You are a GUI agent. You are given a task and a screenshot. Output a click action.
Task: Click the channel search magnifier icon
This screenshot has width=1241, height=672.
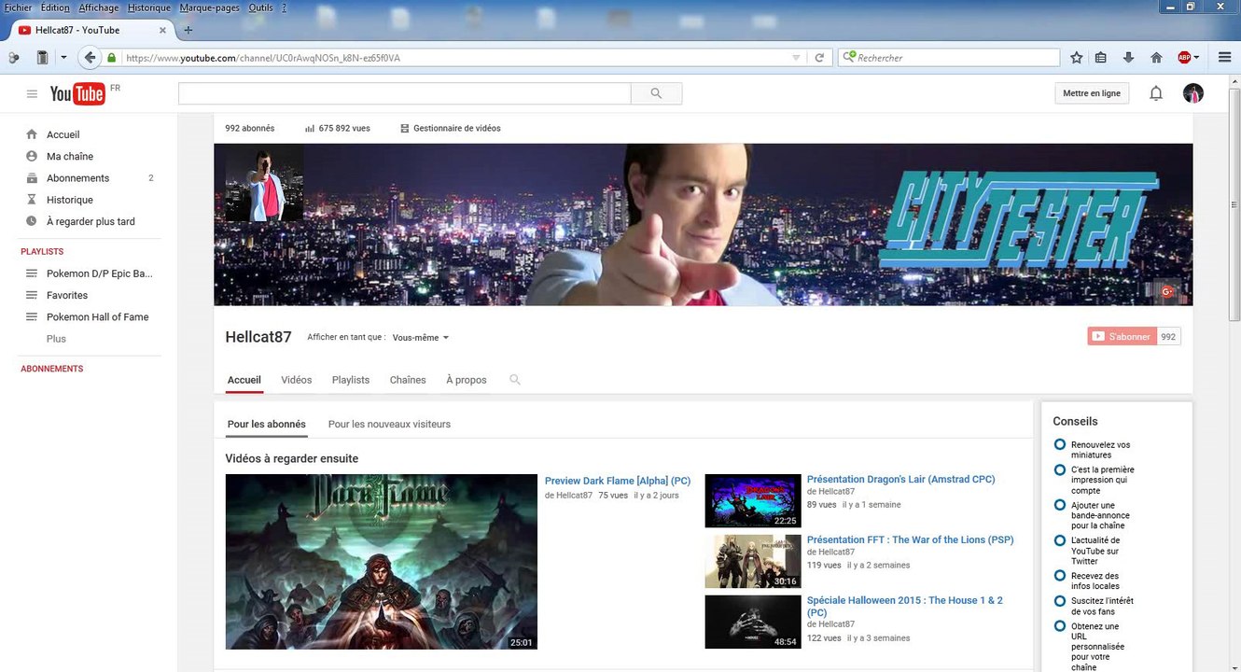(515, 380)
